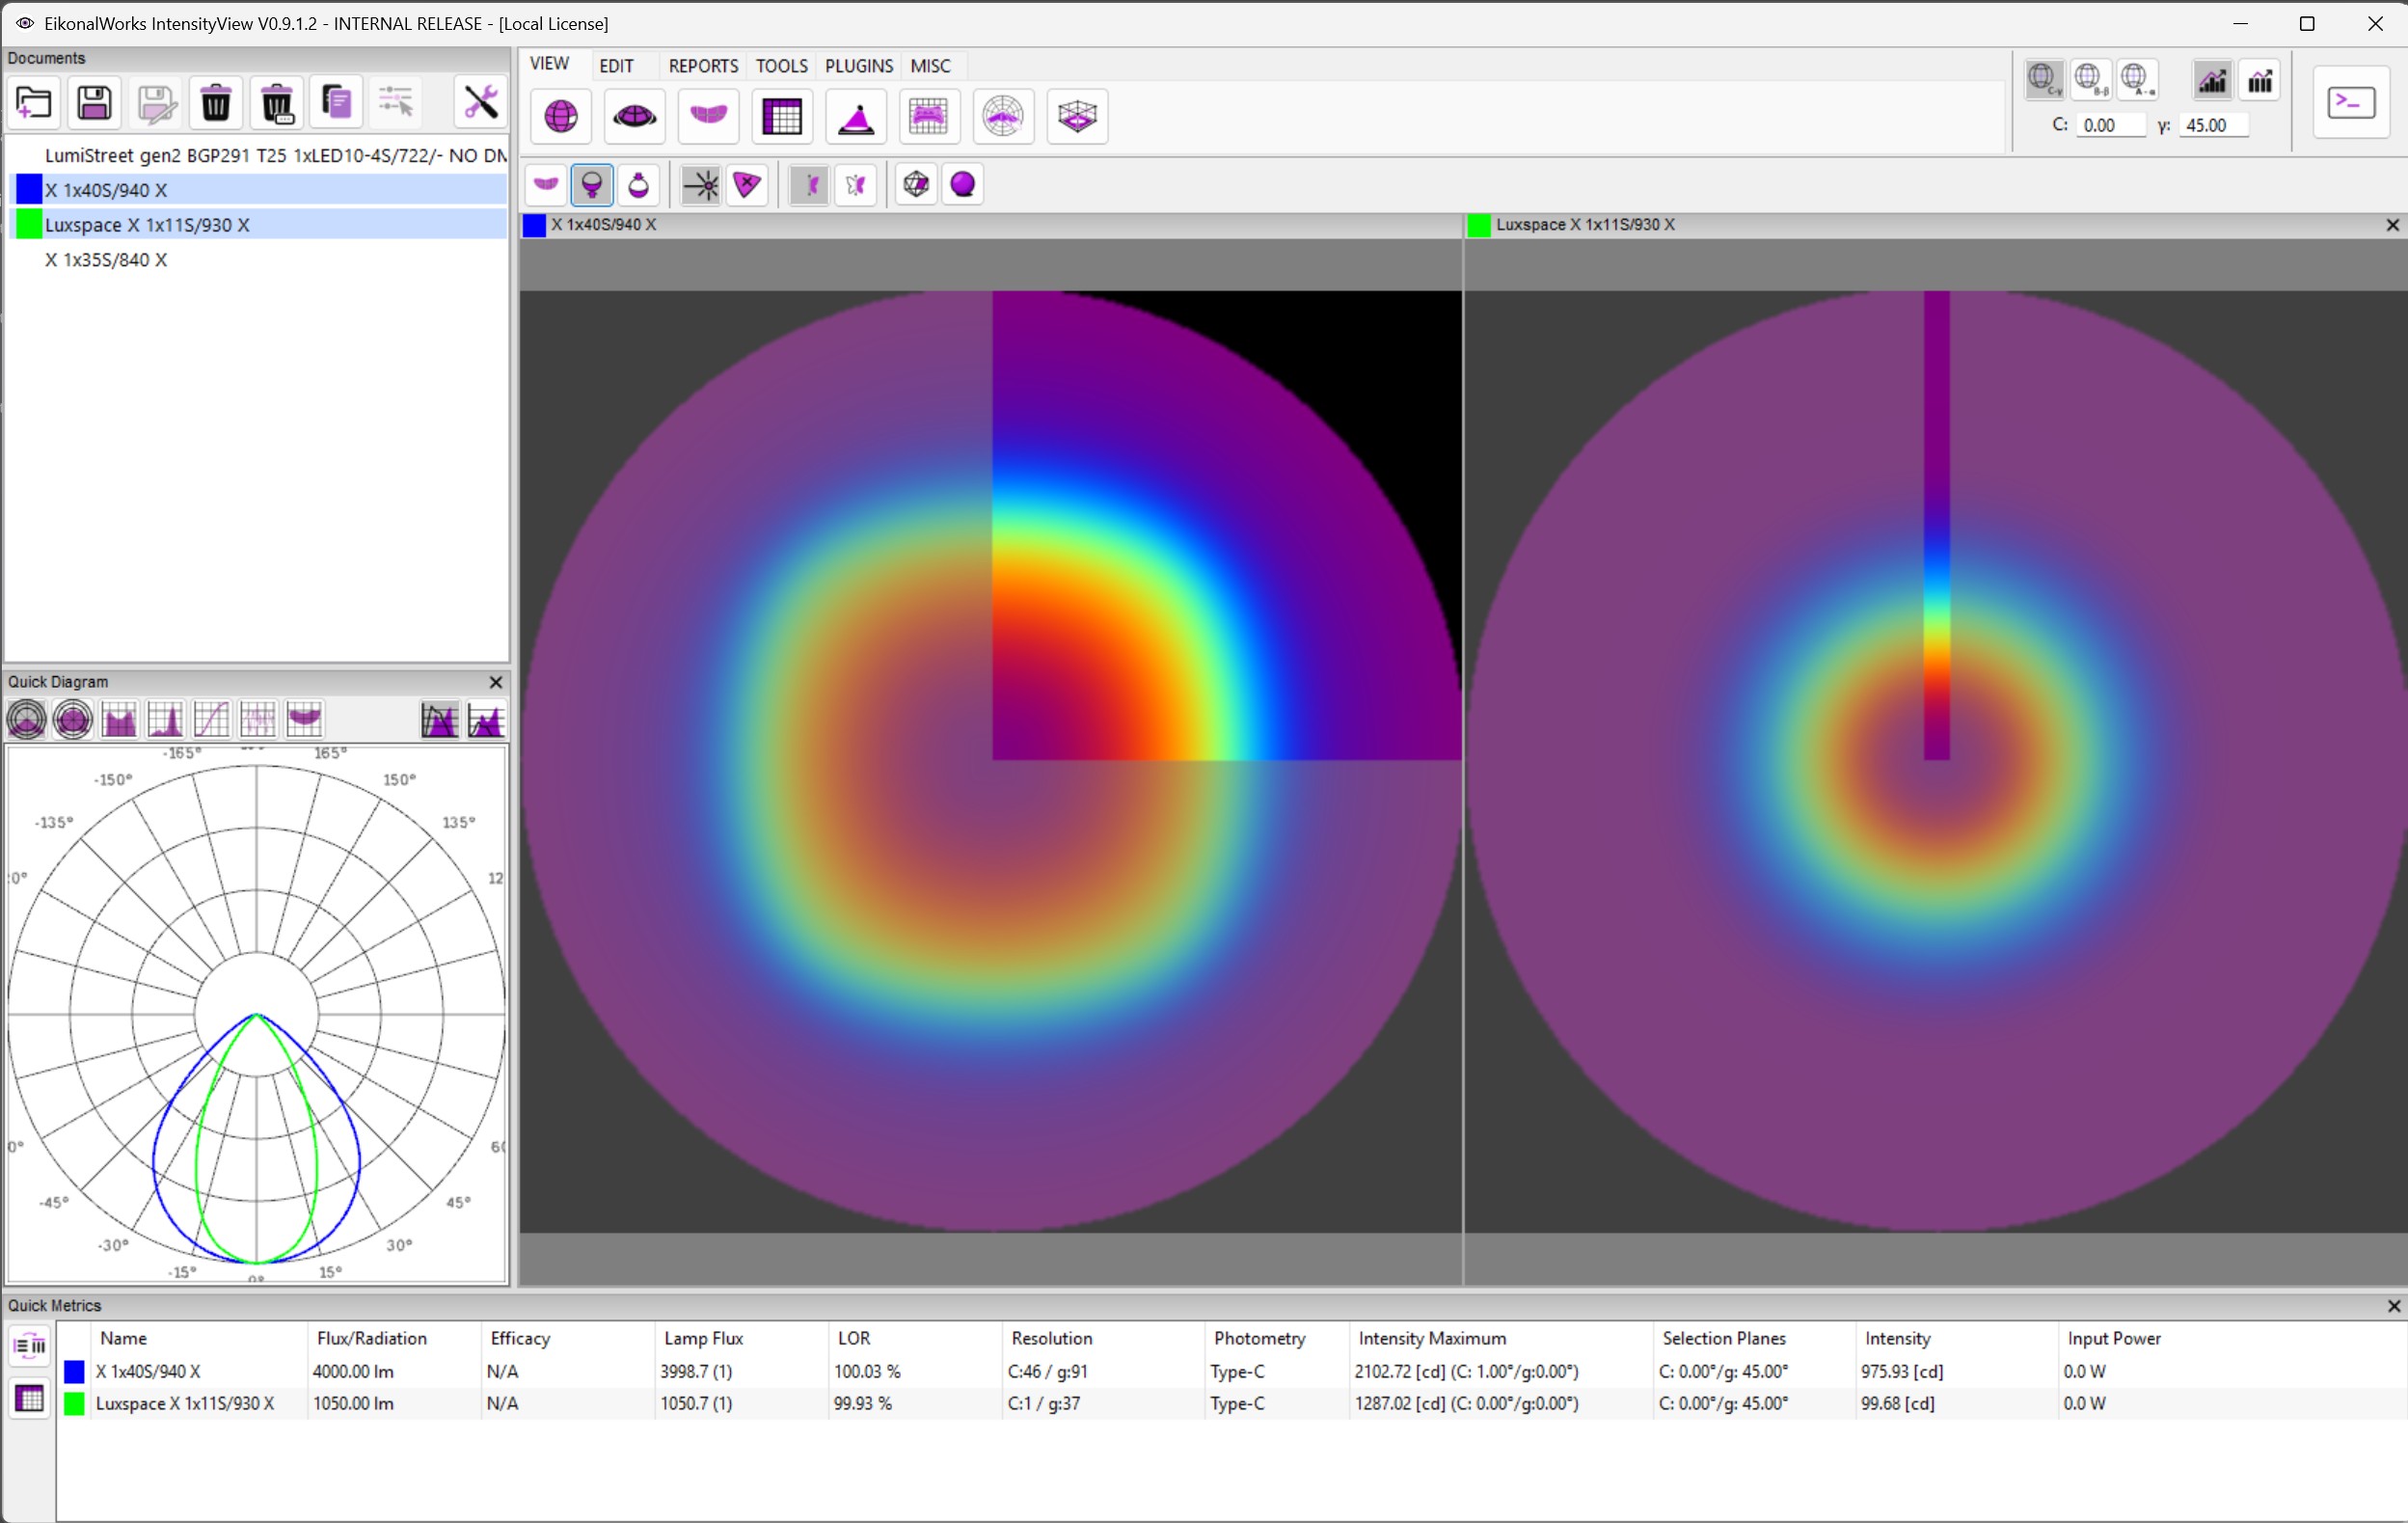The width and height of the screenshot is (2408, 1523).
Task: Select the Quick Diagram double-hump histogram icon
Action: point(119,720)
